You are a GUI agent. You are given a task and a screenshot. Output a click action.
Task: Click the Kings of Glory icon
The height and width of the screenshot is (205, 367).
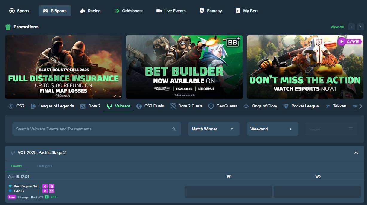(246, 106)
